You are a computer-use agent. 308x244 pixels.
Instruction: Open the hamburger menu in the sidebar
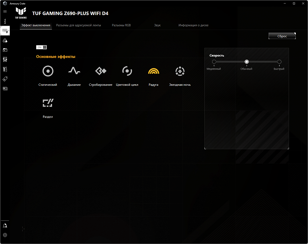pos(5,11)
